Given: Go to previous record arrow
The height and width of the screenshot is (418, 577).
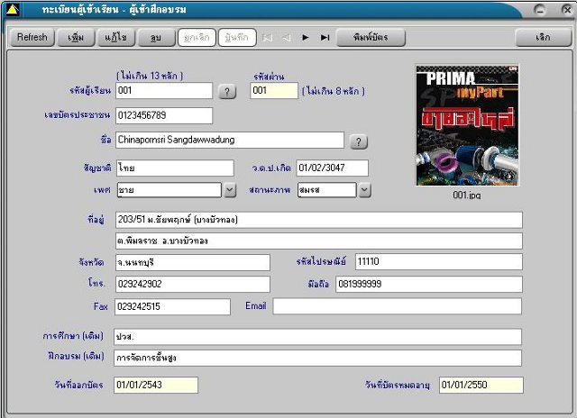Looking at the screenshot, I should tap(287, 38).
